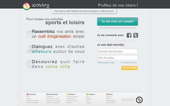This screenshot has width=170, height=106.
Task: Click 'Je suis déjà inscrit(e)' heading
Action: coord(110,45)
